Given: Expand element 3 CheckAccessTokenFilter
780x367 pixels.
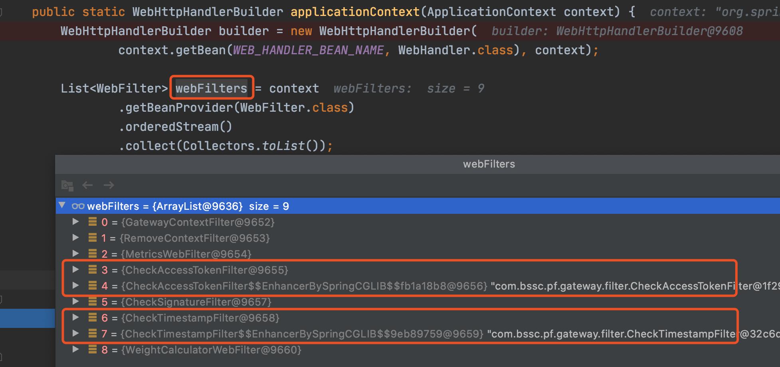Looking at the screenshot, I should (x=75, y=270).
